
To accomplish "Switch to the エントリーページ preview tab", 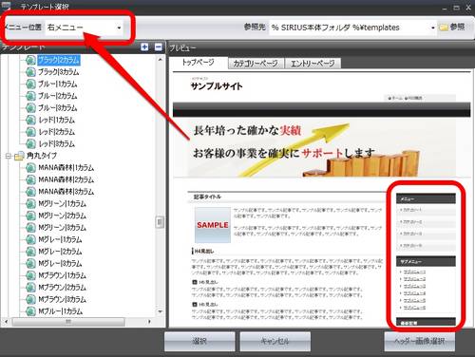I will pyautogui.click(x=313, y=64).
